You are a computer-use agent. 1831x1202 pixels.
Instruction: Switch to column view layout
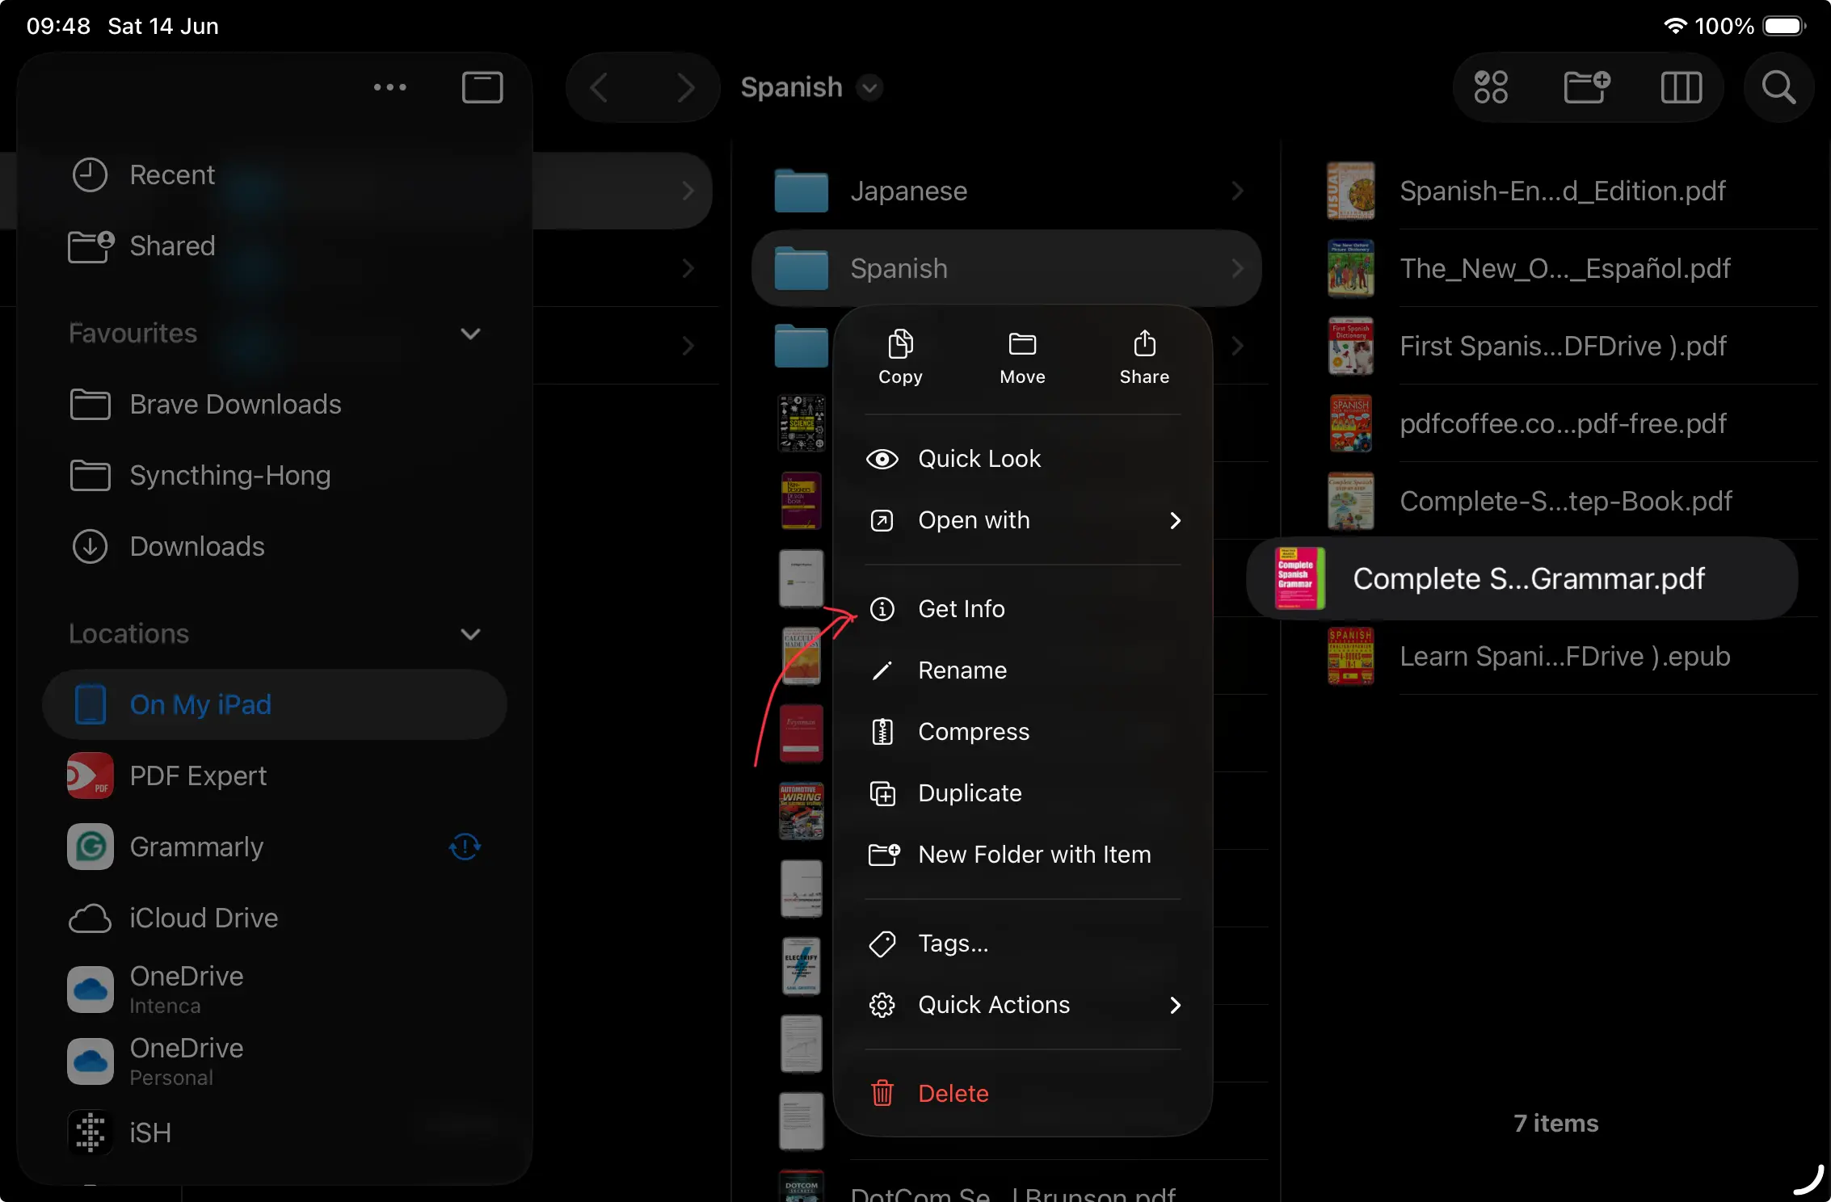click(x=1682, y=88)
